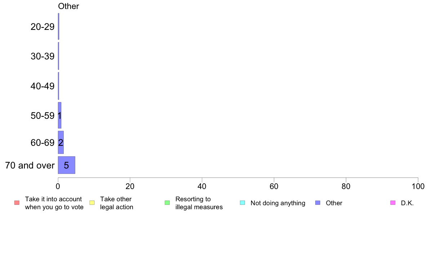The height and width of the screenshot is (265, 428).
Task: Click the blue 'Other' legend swatch
Action: (318, 203)
